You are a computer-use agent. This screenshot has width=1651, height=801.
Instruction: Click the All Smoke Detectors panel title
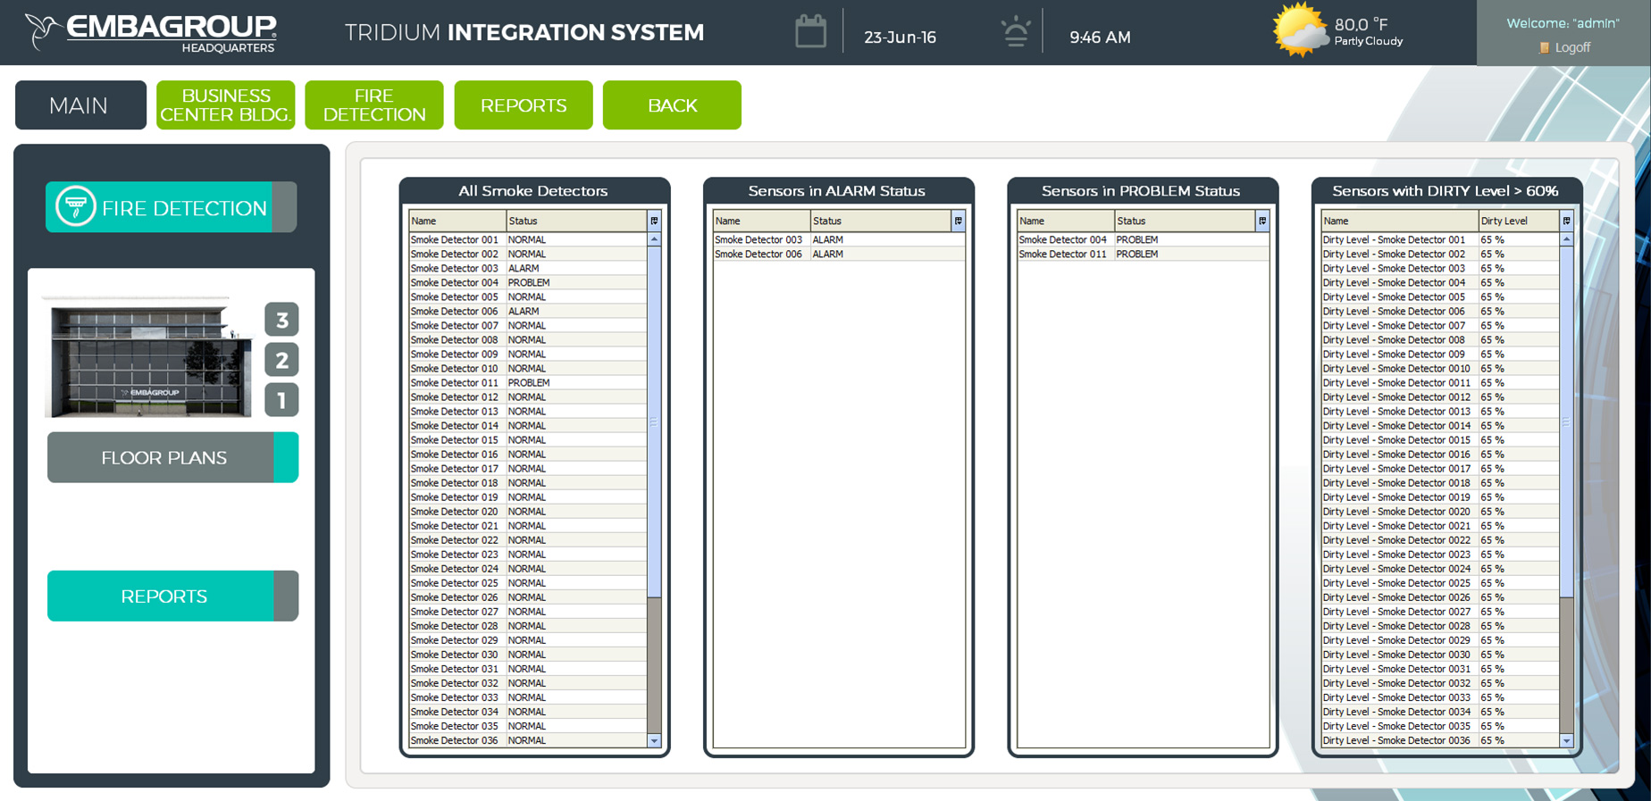click(532, 191)
